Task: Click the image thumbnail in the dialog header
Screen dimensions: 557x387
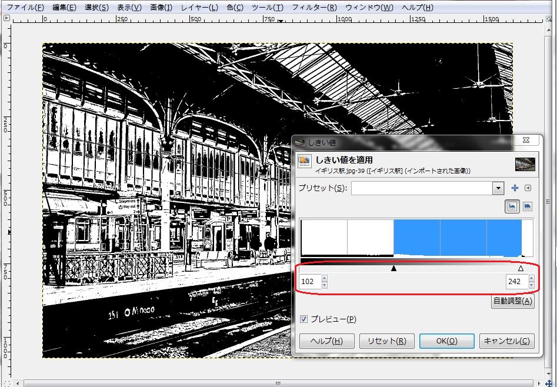Action: [525, 164]
